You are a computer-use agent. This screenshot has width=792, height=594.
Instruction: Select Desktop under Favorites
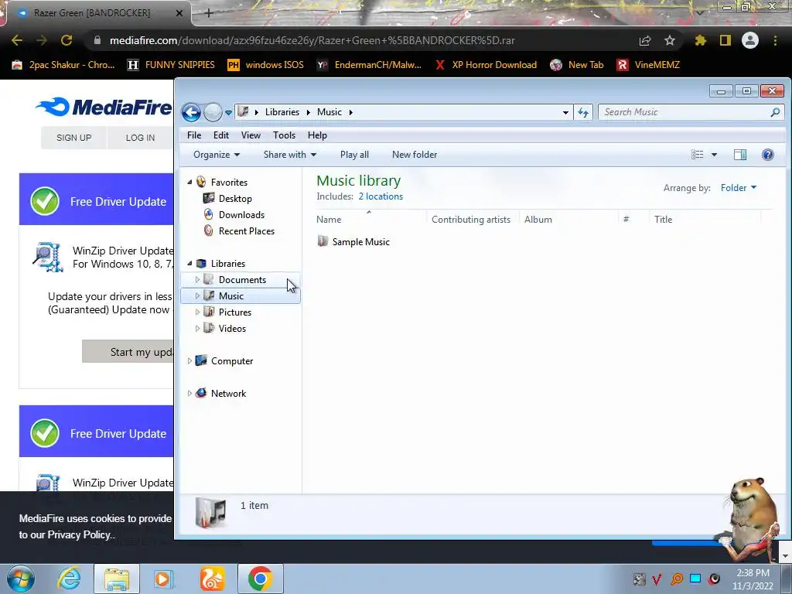(x=235, y=199)
